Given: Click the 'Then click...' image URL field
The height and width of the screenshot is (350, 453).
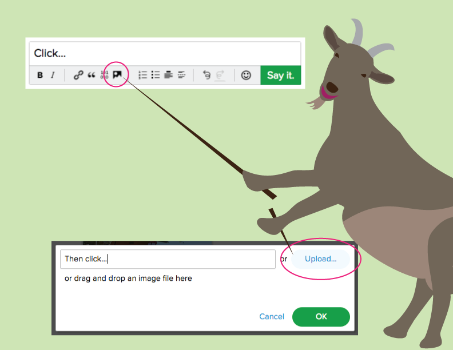Looking at the screenshot, I should coord(168,259).
